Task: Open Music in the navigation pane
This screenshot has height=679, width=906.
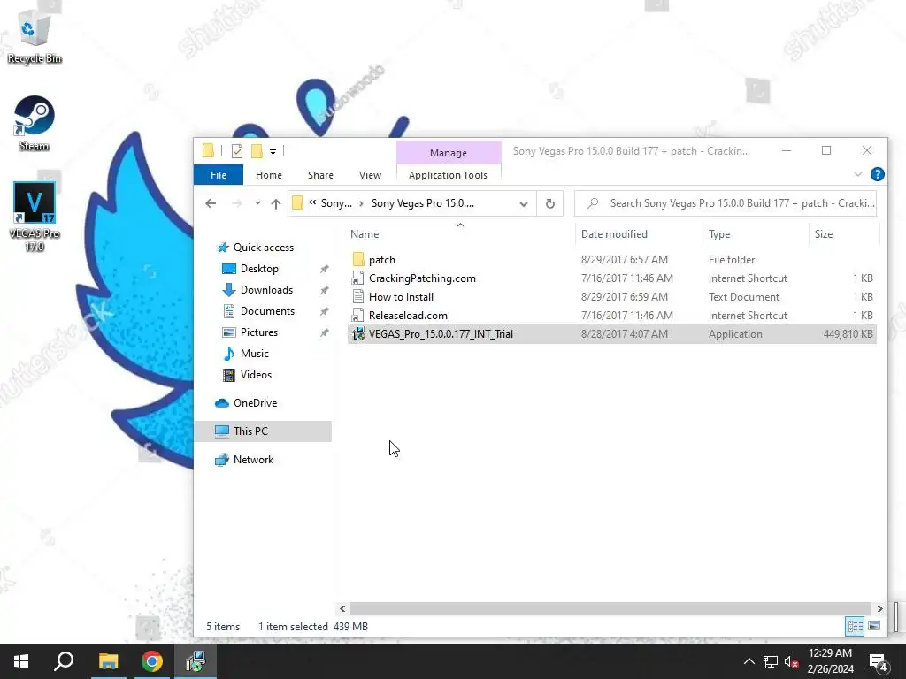Action: point(254,354)
